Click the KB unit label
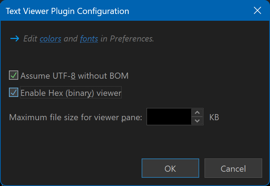Image resolution: width=270 pixels, height=186 pixels. tap(214, 117)
